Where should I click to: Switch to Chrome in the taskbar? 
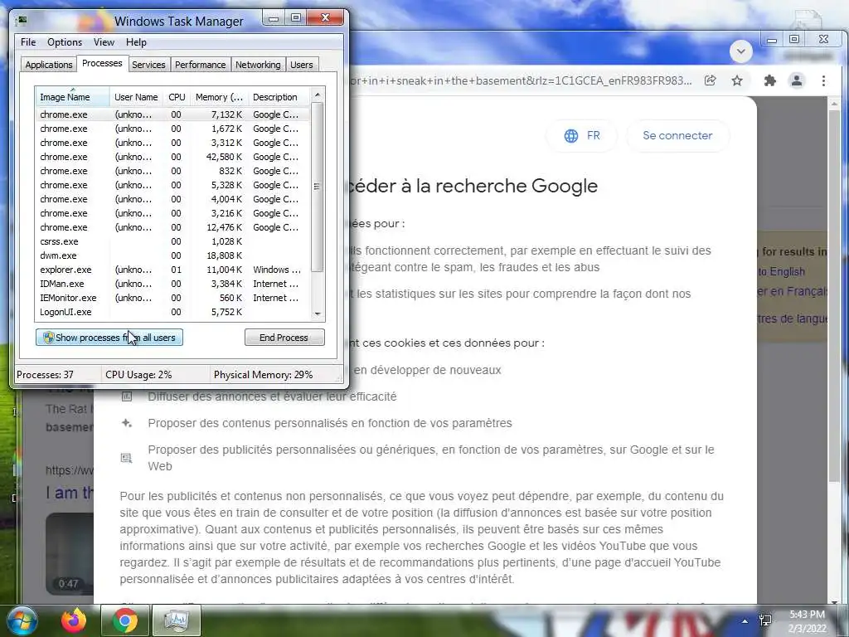[x=125, y=620]
